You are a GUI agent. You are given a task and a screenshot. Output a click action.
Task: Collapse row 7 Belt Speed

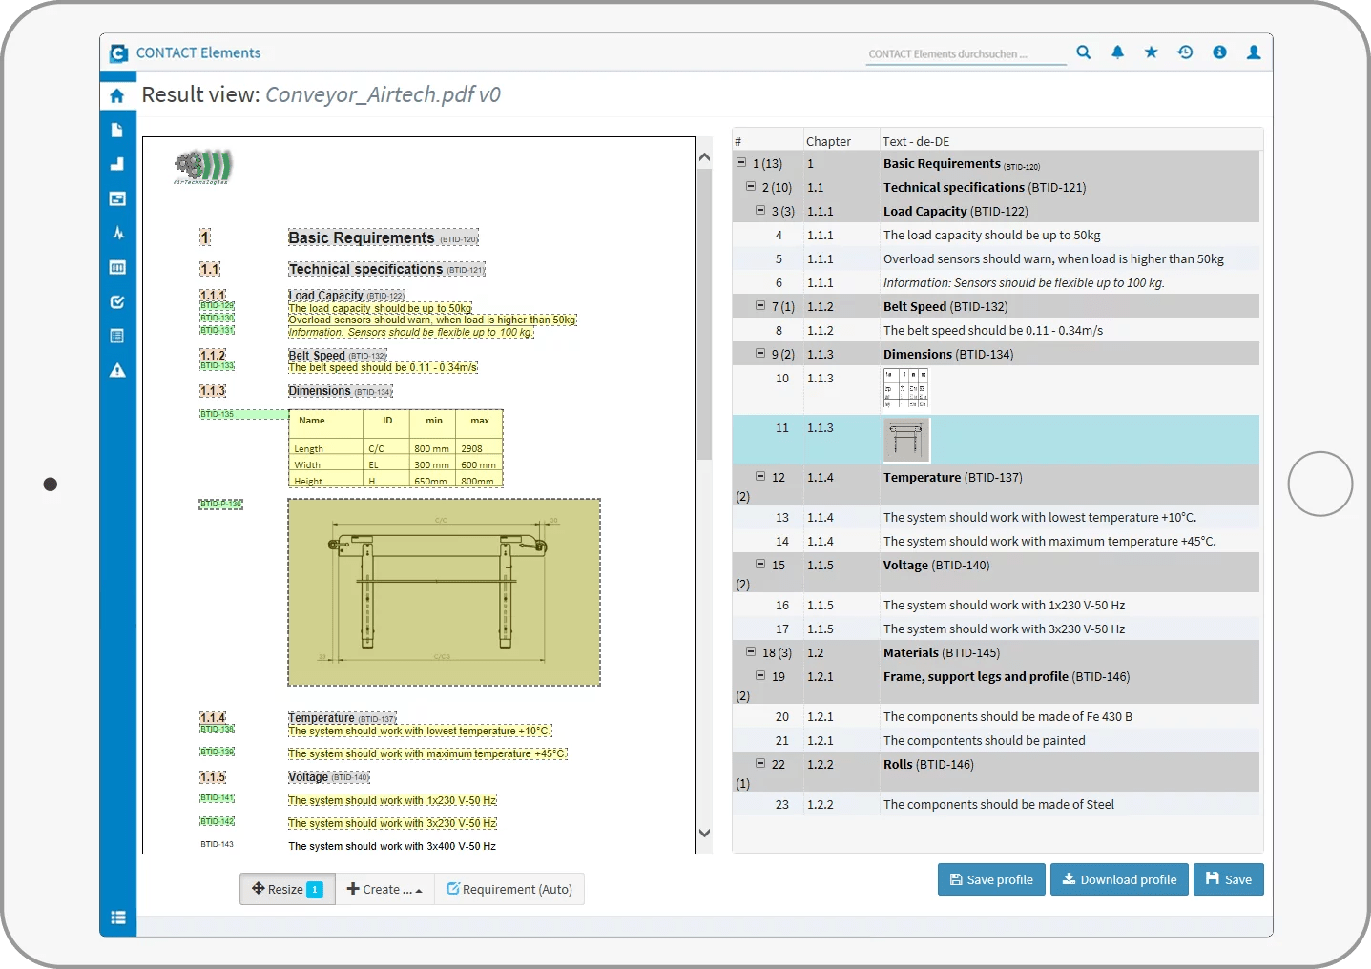click(x=760, y=306)
